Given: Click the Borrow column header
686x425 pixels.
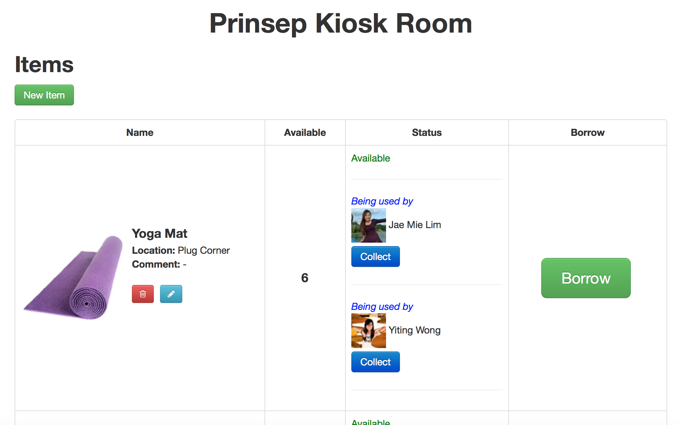Looking at the screenshot, I should pos(587,132).
